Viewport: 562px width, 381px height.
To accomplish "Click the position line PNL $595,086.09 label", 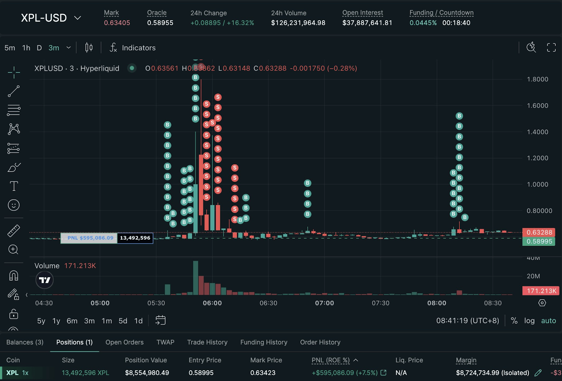I will click(x=89, y=238).
